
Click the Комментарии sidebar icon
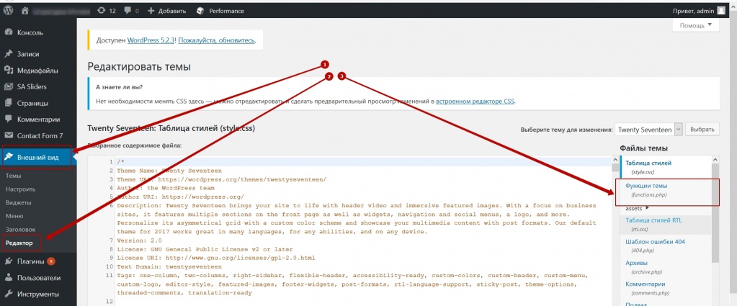point(9,119)
